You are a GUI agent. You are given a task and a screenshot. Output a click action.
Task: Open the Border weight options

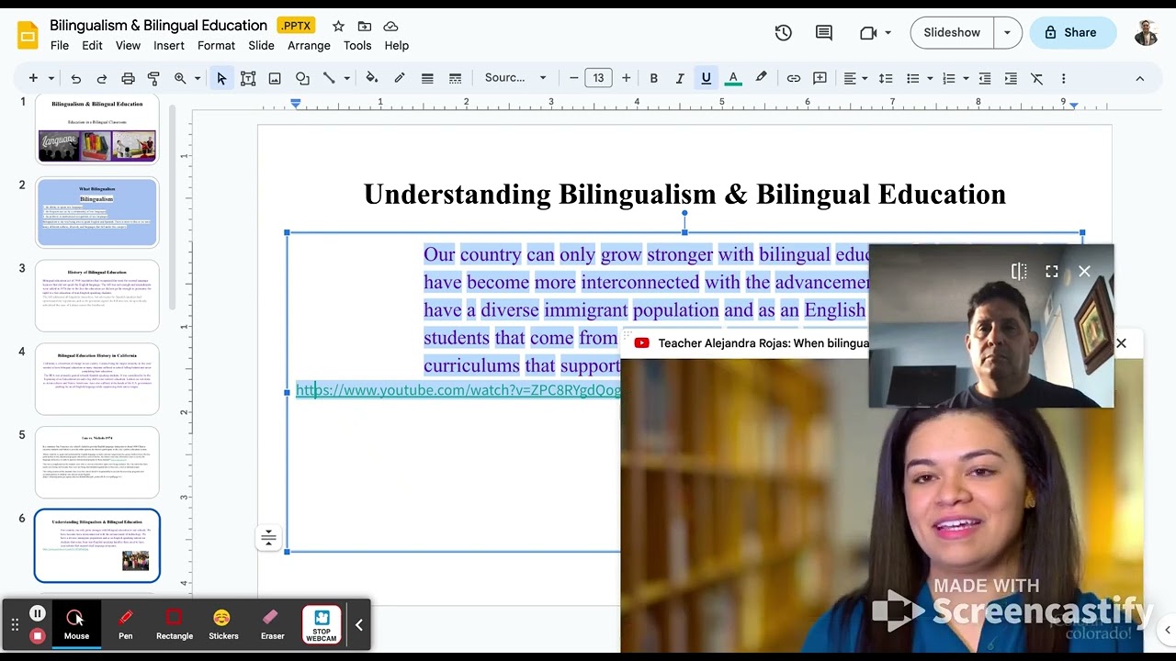click(x=427, y=79)
